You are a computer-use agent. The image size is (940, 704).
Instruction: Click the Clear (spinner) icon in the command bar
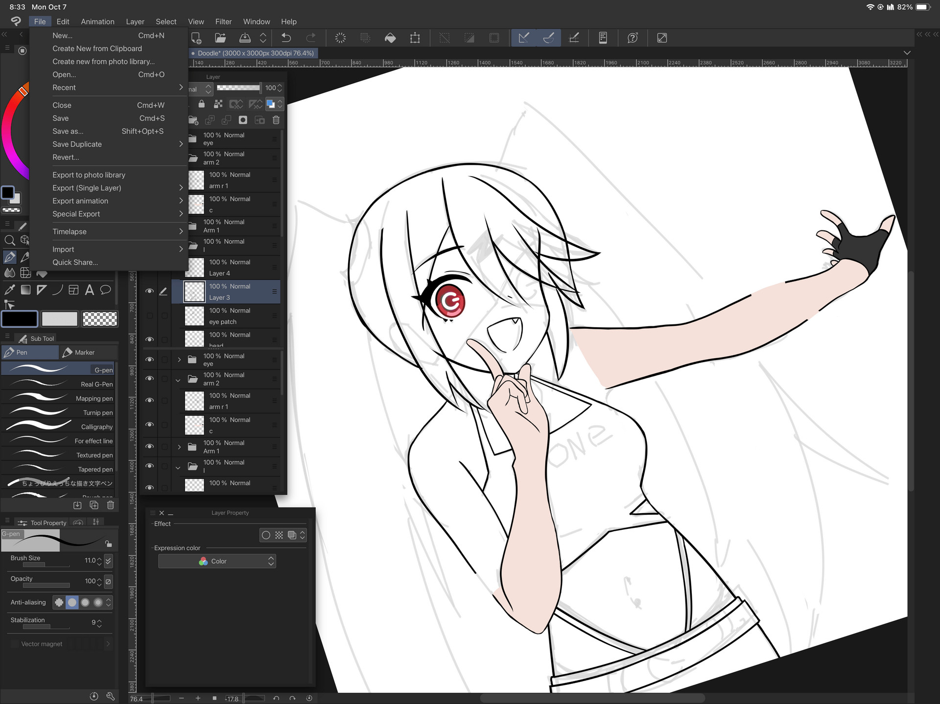[340, 38]
